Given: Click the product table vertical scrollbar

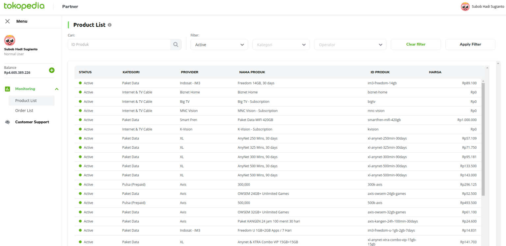Looking at the screenshot, I should 483,138.
